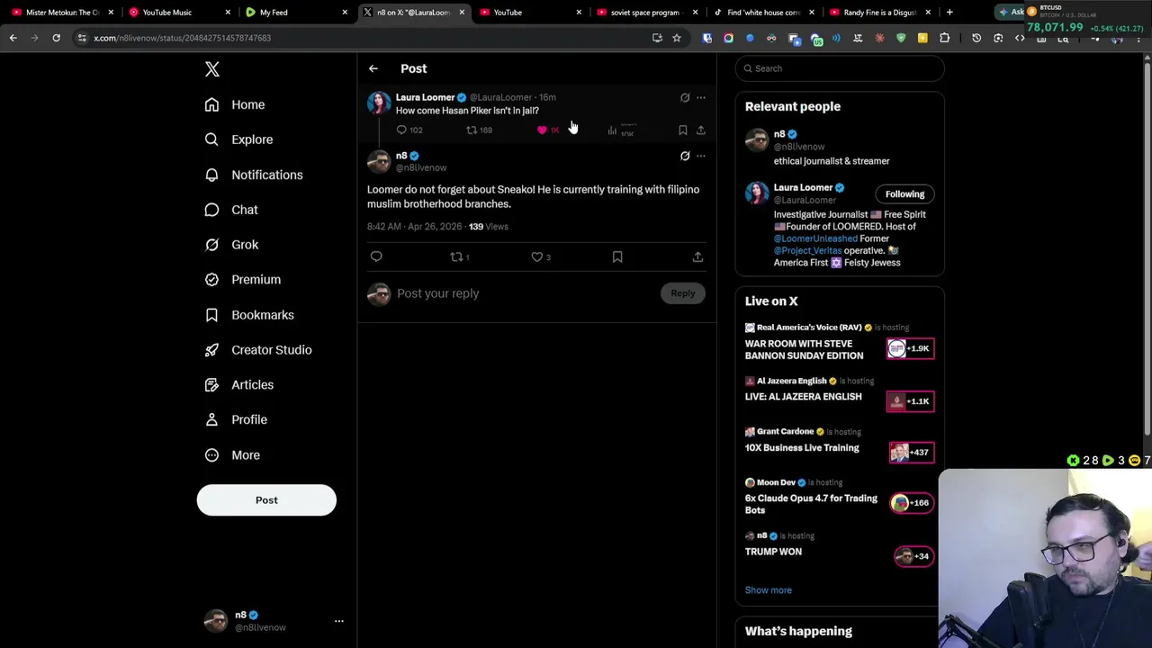Open Grok in the sidebar

(231, 245)
